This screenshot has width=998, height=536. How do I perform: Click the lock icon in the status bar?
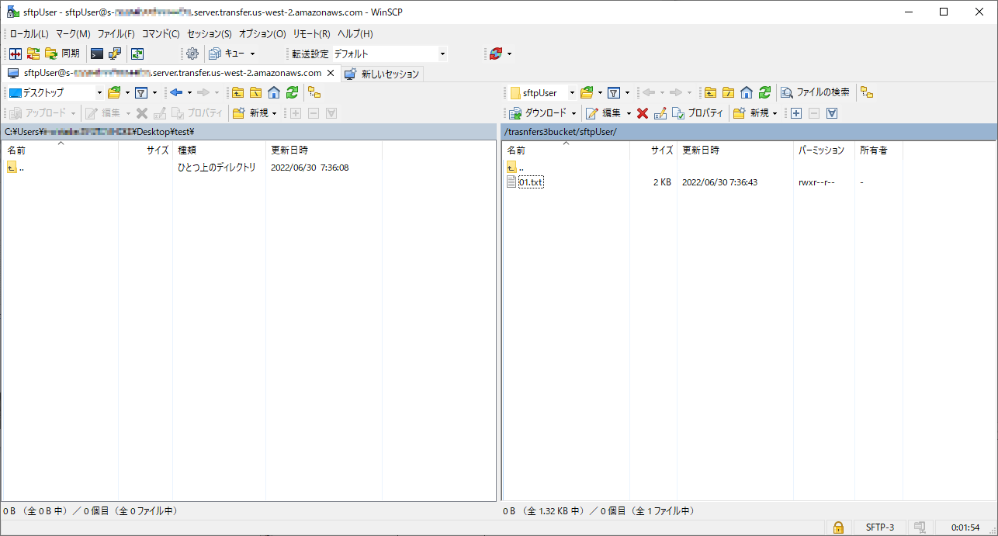[x=838, y=527]
